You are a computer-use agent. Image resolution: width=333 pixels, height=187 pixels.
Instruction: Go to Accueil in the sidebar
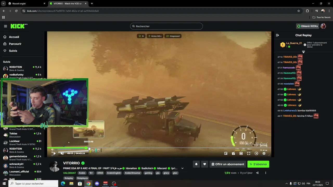14,37
